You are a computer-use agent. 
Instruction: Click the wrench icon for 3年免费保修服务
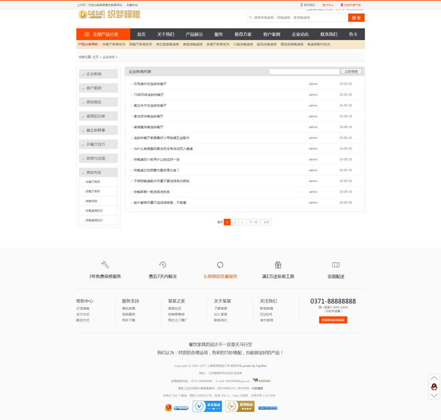click(105, 265)
